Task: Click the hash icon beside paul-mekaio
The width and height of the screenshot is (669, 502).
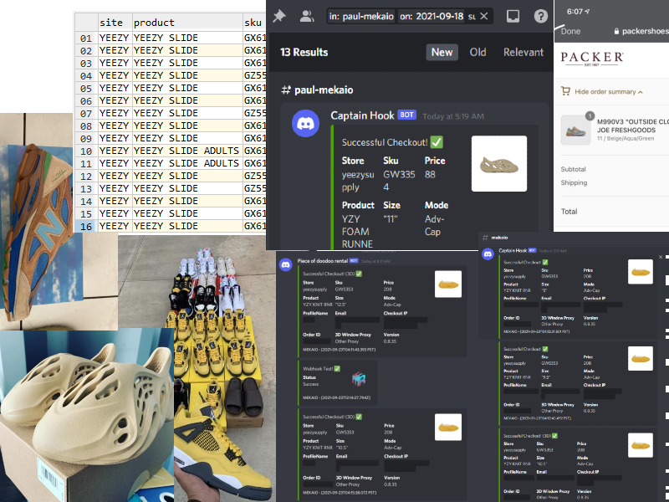Action: (286, 90)
